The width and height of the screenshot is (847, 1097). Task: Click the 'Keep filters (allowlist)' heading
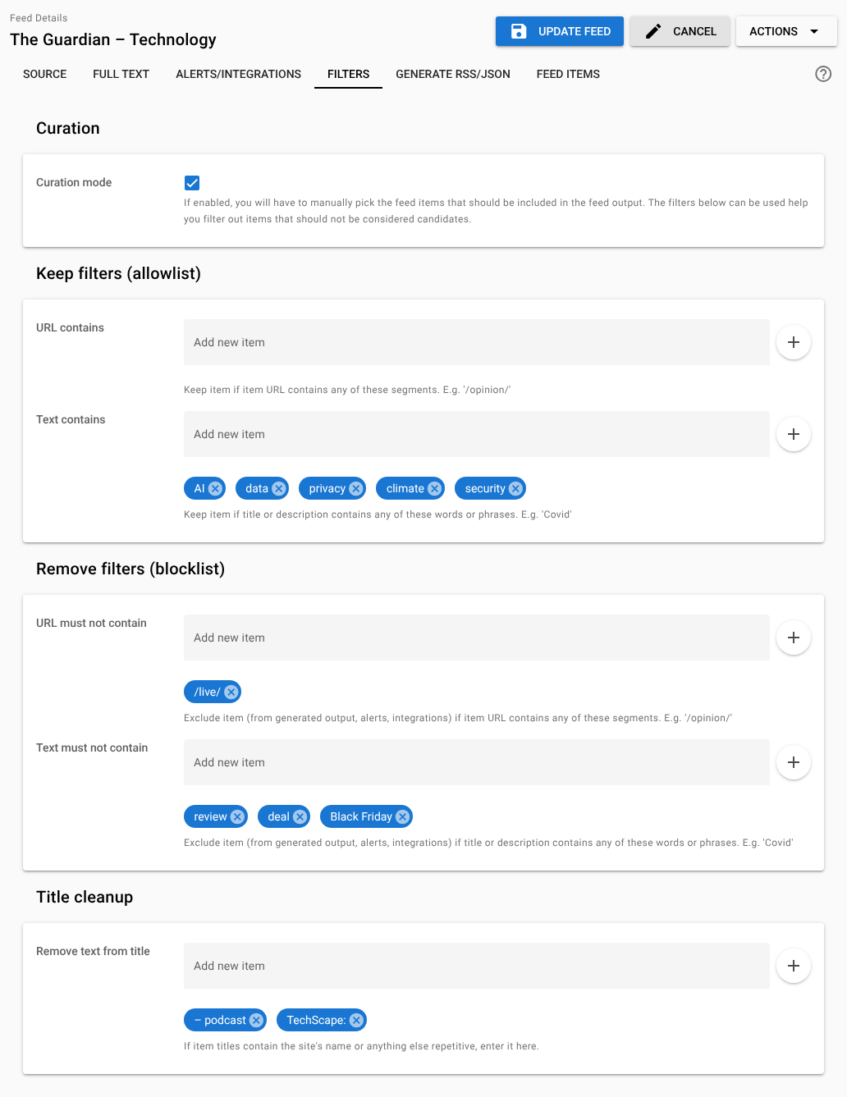coord(118,273)
